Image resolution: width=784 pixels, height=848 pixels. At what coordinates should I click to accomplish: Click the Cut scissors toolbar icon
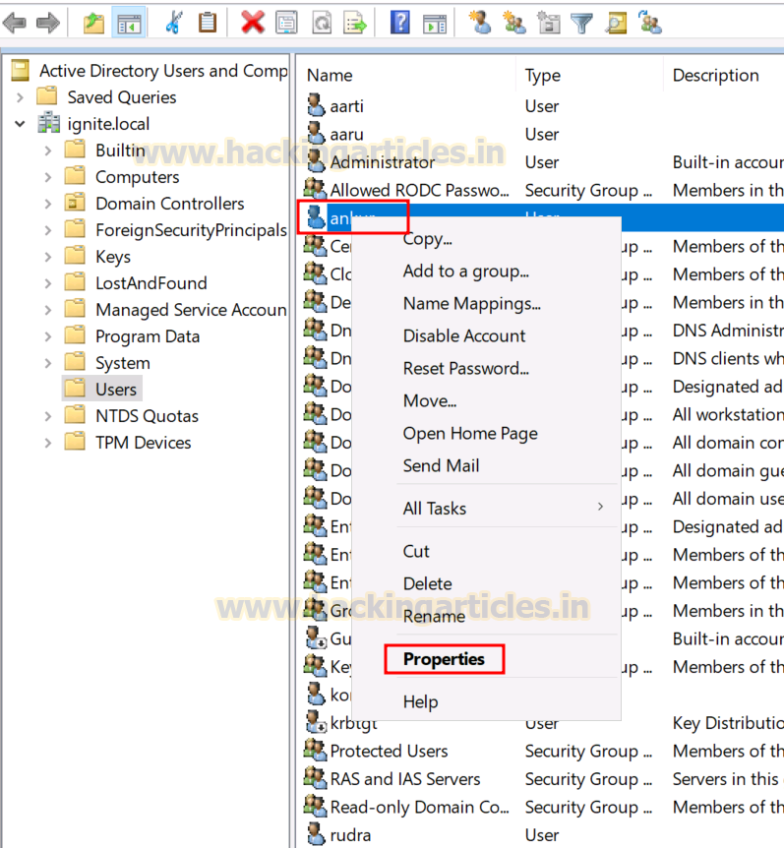tap(173, 23)
